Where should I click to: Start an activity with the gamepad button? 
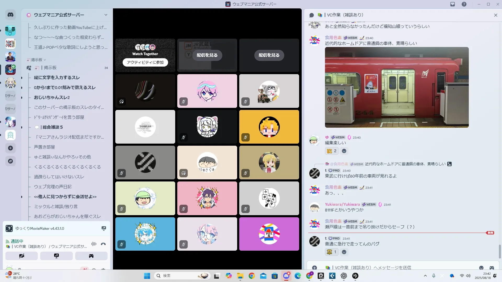coord(91,256)
